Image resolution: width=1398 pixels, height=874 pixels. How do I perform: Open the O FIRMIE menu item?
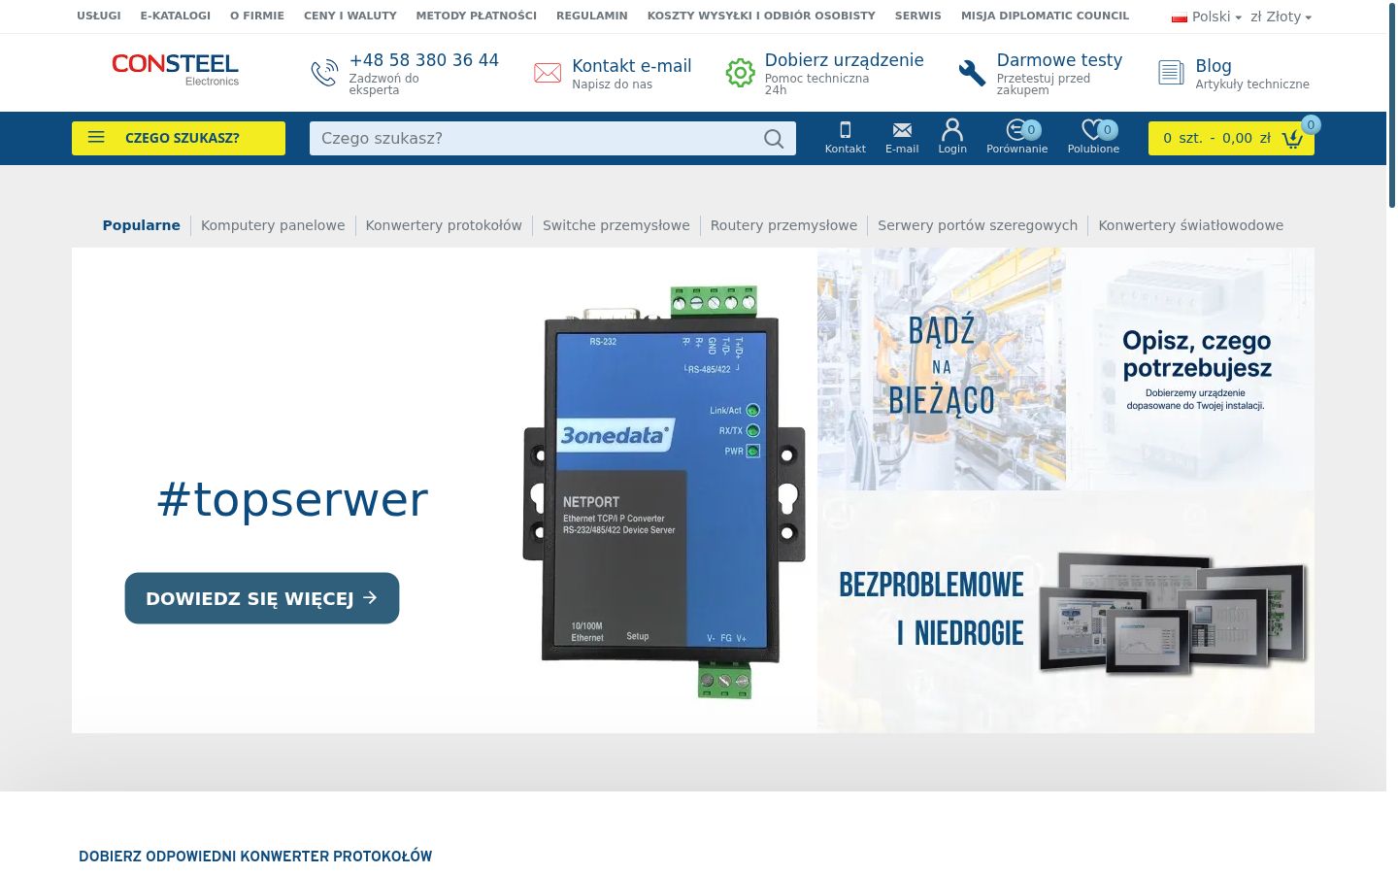257,16
